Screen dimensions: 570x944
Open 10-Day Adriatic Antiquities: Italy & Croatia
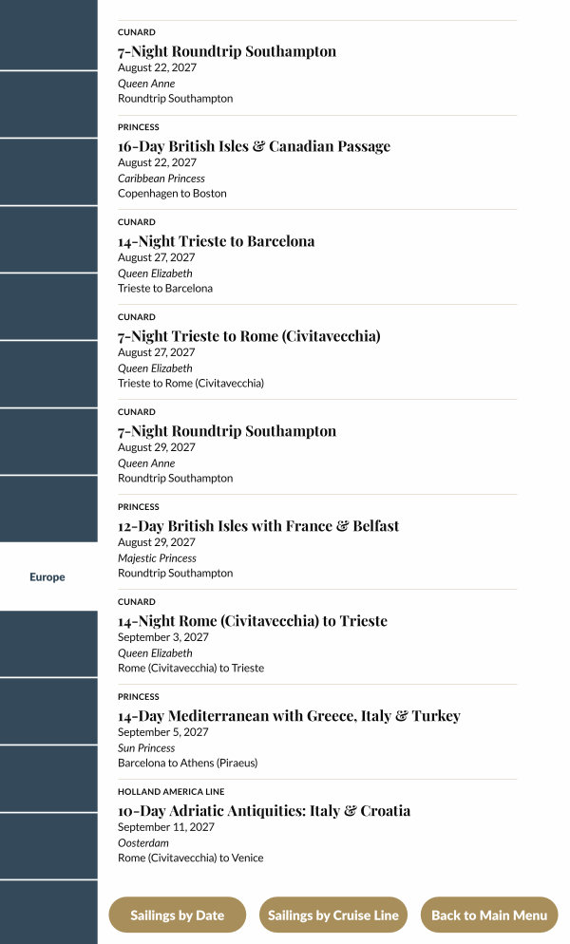coord(264,811)
